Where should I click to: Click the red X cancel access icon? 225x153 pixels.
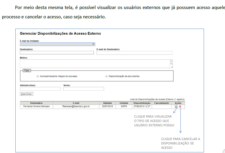click(x=180, y=107)
